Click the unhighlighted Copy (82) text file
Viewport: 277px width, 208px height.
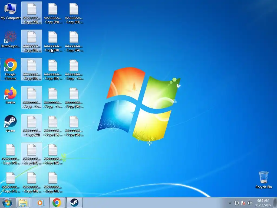(53, 70)
